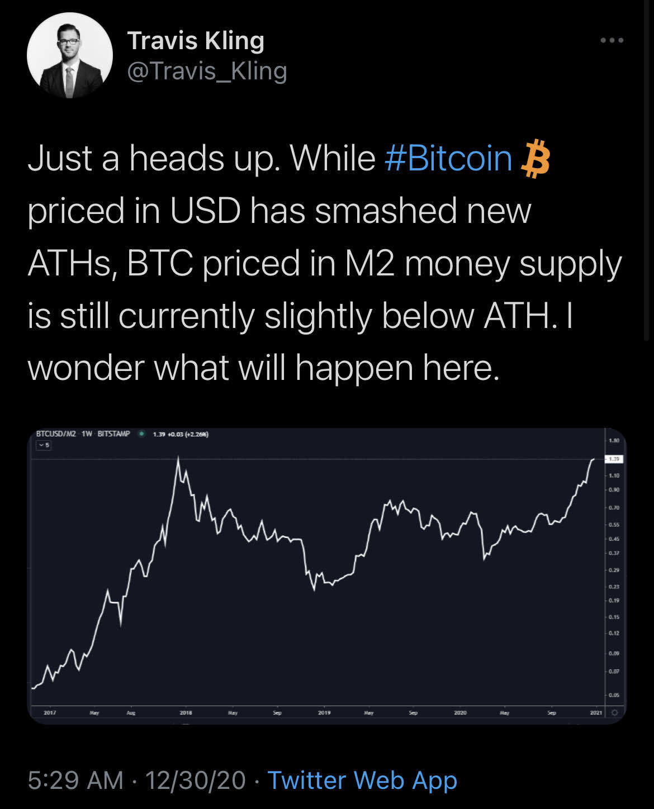This screenshot has width=654, height=809.
Task: Click the @Travis_Kling handle
Action: 207,71
